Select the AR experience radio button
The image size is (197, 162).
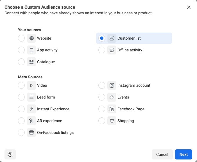(21, 121)
